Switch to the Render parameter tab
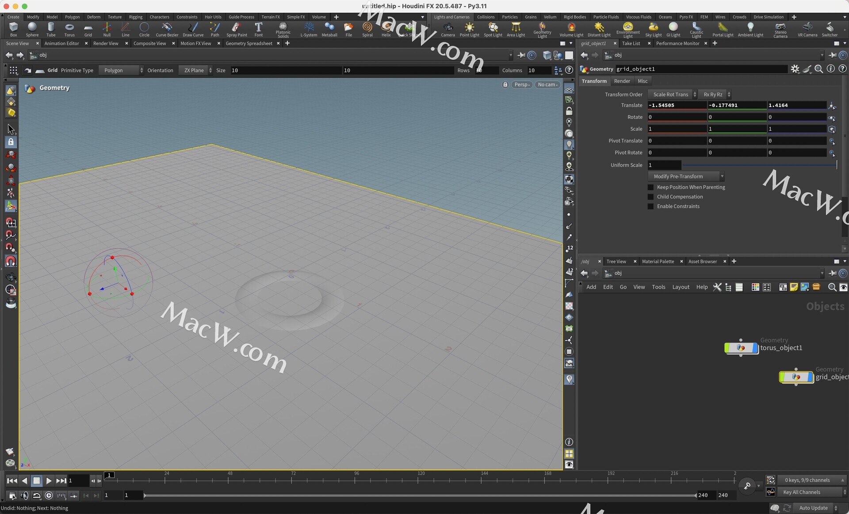849x514 pixels. (622, 81)
